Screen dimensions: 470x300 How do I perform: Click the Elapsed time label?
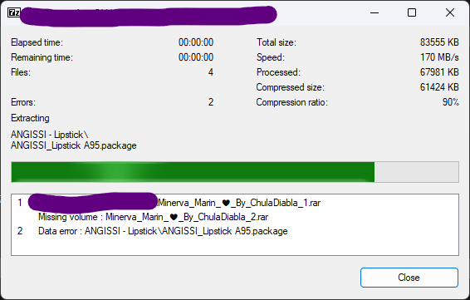37,42
